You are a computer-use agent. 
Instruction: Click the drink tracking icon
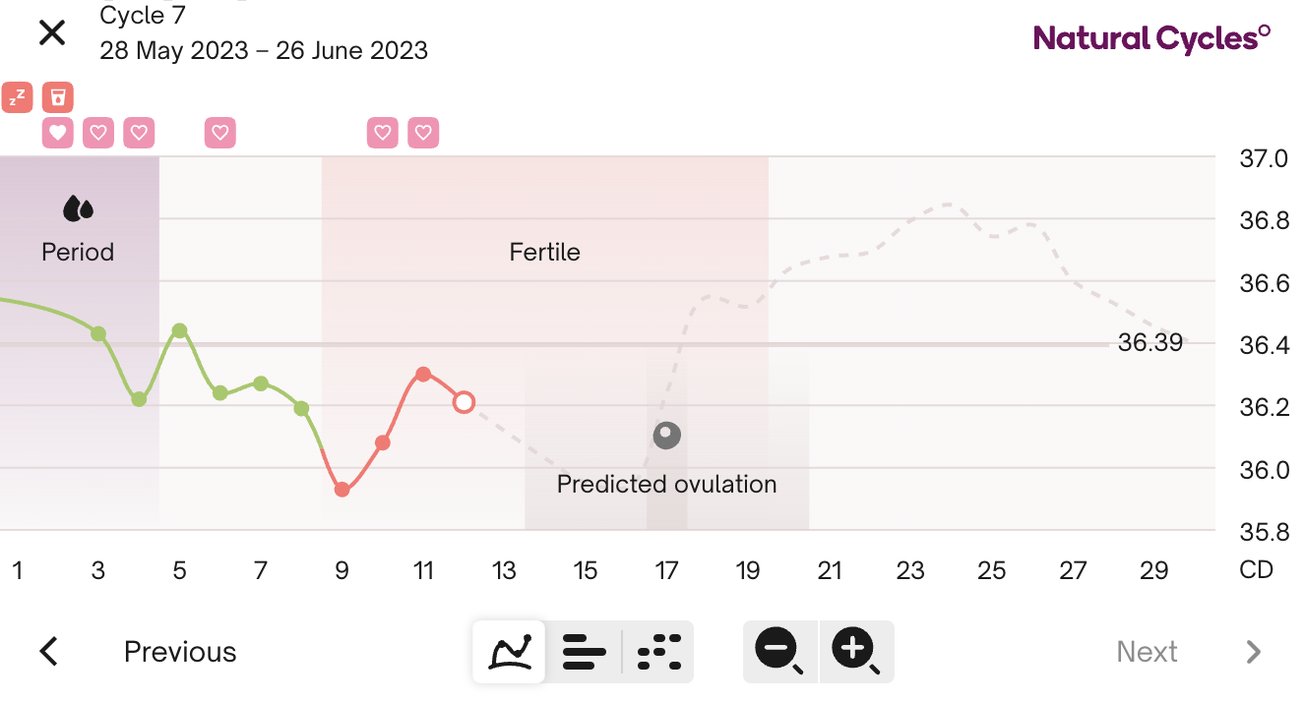tap(56, 96)
